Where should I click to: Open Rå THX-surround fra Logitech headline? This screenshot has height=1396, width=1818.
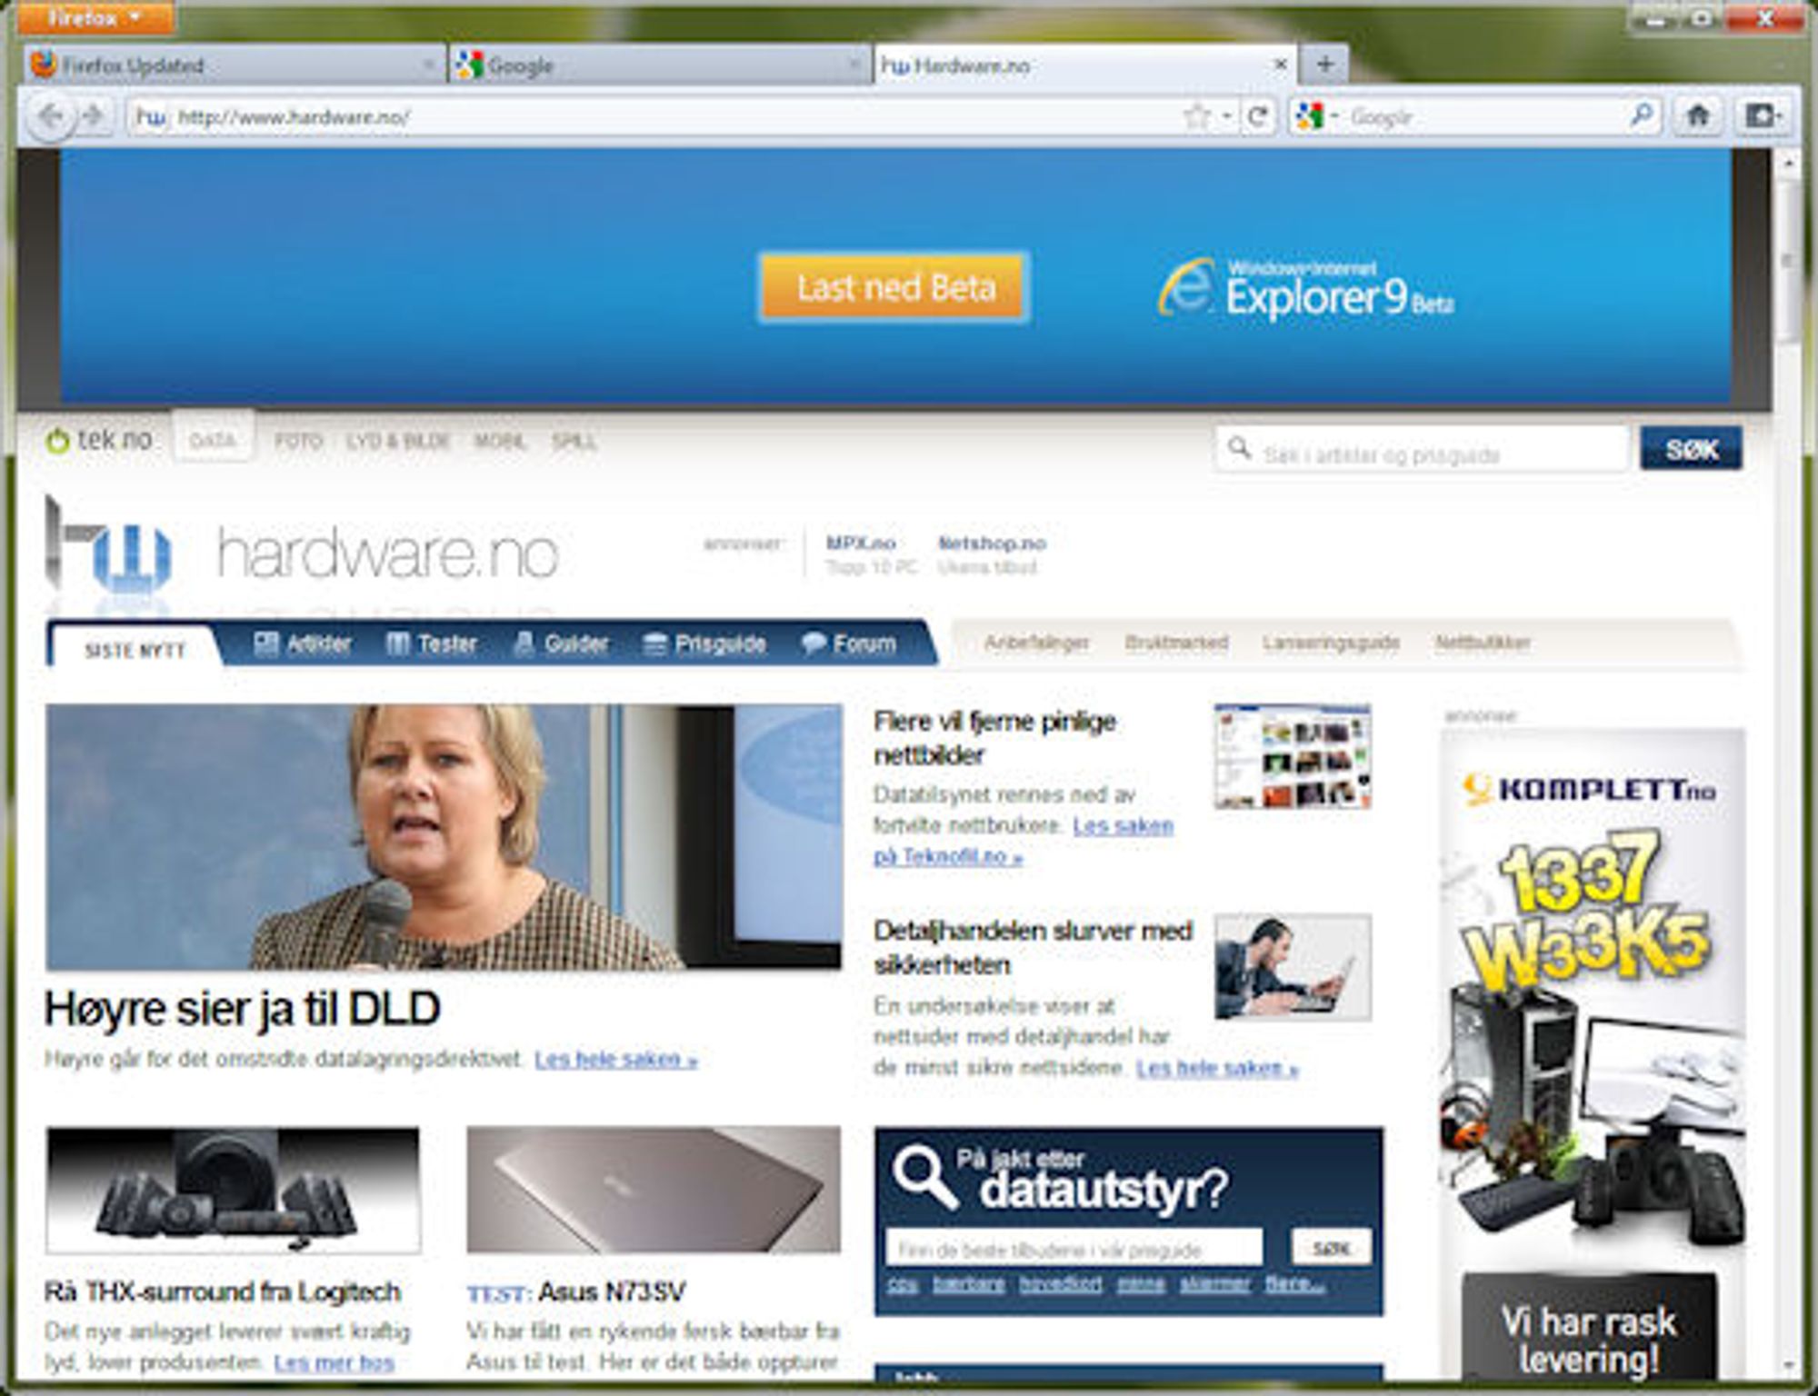pos(223,1291)
